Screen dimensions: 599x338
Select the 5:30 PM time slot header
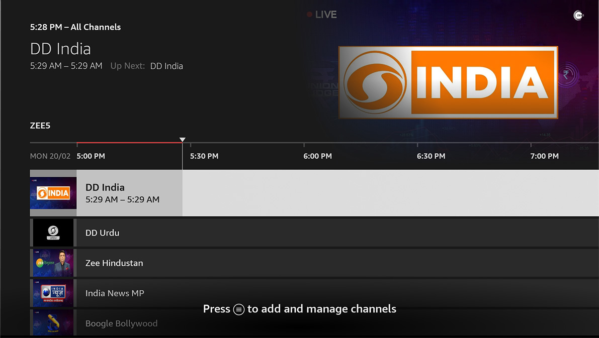[204, 156]
